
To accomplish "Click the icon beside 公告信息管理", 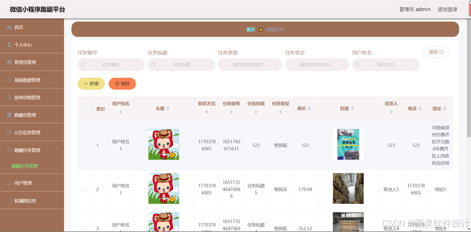I will coord(9,132).
